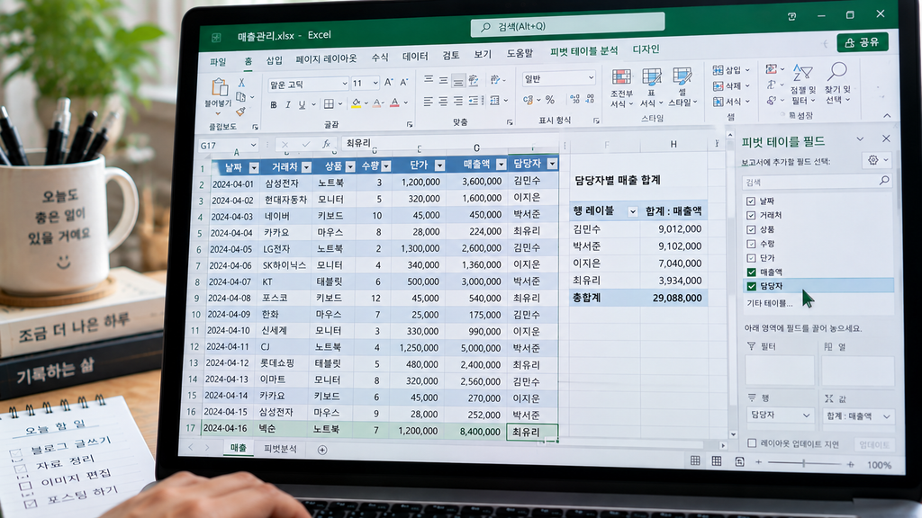This screenshot has width=922, height=518.
Task: Click the 검색(Alt+Q) search box
Action: click(x=568, y=26)
